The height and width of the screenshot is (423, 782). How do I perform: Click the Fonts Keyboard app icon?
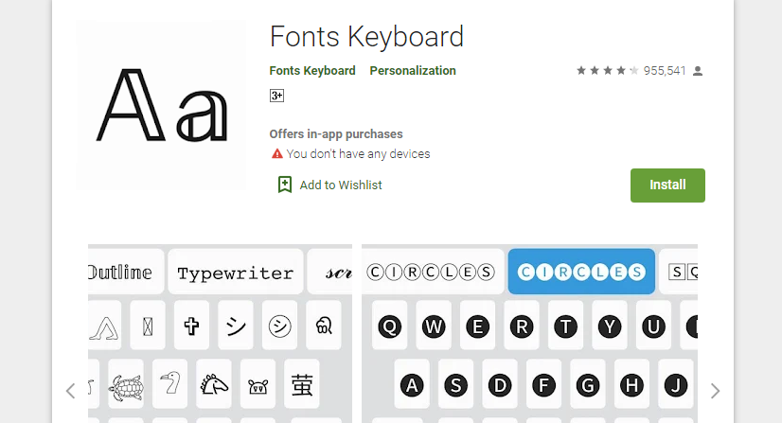pyautogui.click(x=161, y=105)
